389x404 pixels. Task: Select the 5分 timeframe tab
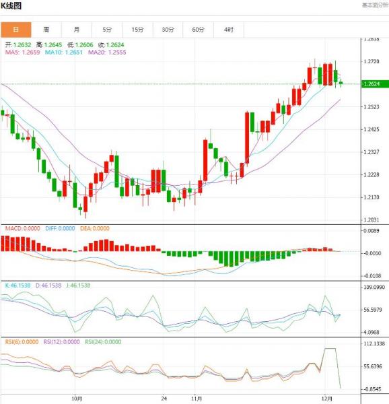(107, 30)
